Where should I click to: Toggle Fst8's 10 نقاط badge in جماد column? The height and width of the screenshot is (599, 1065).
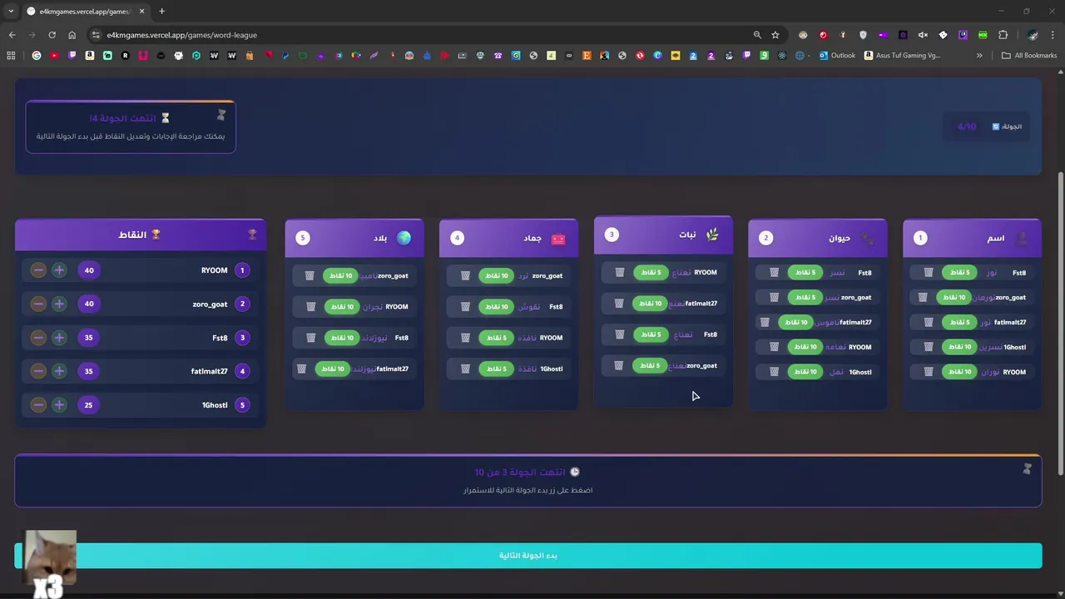pyautogui.click(x=496, y=307)
